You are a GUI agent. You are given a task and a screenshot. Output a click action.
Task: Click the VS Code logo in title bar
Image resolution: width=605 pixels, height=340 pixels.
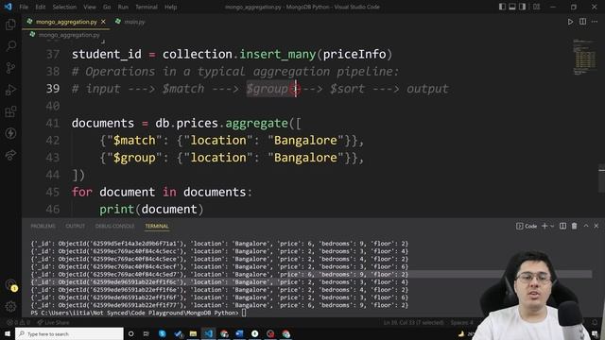(9, 7)
